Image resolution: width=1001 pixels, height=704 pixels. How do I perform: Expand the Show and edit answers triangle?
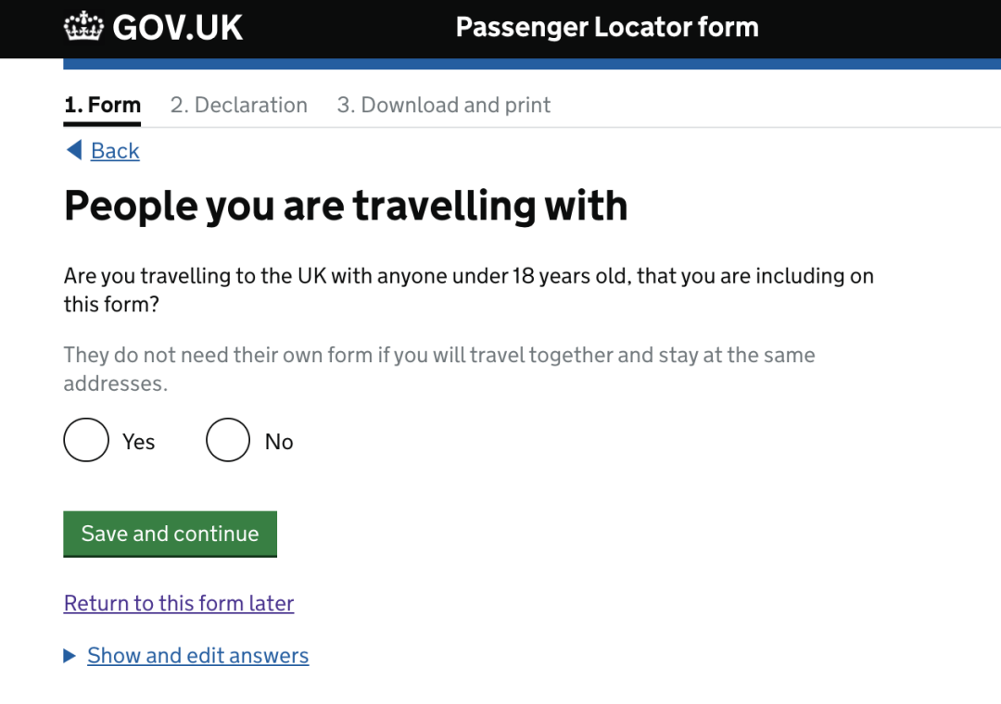pyautogui.click(x=70, y=656)
